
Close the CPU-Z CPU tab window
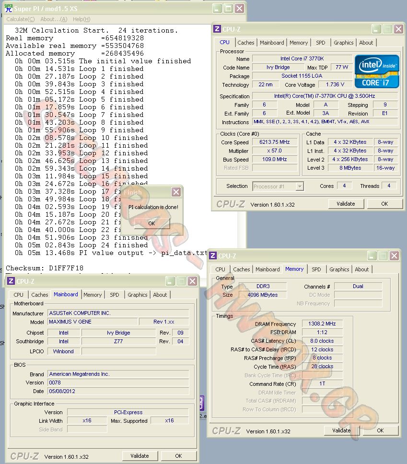(398, 29)
